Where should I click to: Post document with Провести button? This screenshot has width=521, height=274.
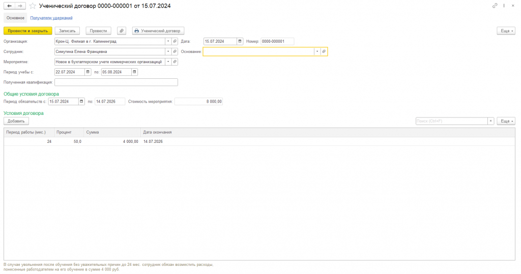pyautogui.click(x=98, y=31)
